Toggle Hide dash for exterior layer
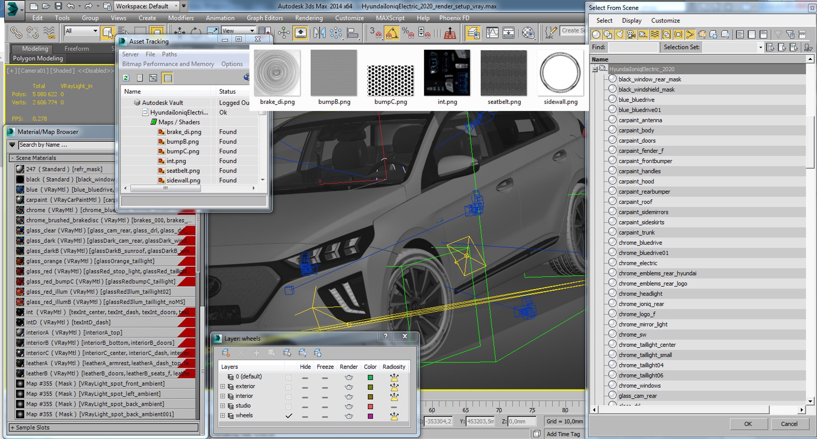The image size is (817, 439). [305, 387]
